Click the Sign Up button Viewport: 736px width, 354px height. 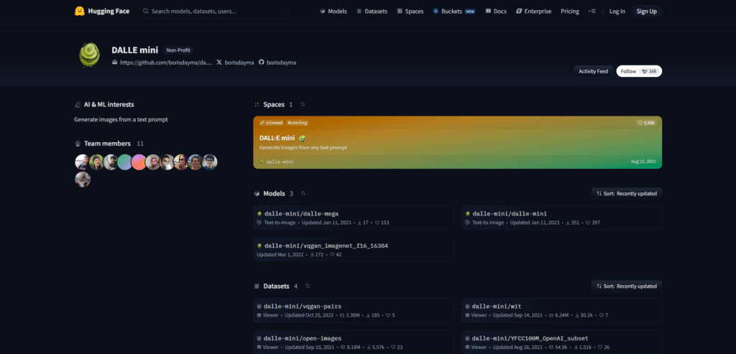[646, 11]
